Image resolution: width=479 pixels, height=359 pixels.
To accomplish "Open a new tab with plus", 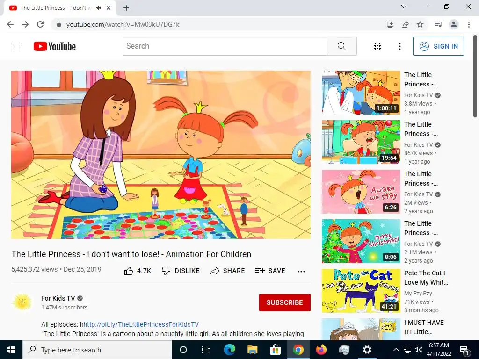I will tap(126, 8).
